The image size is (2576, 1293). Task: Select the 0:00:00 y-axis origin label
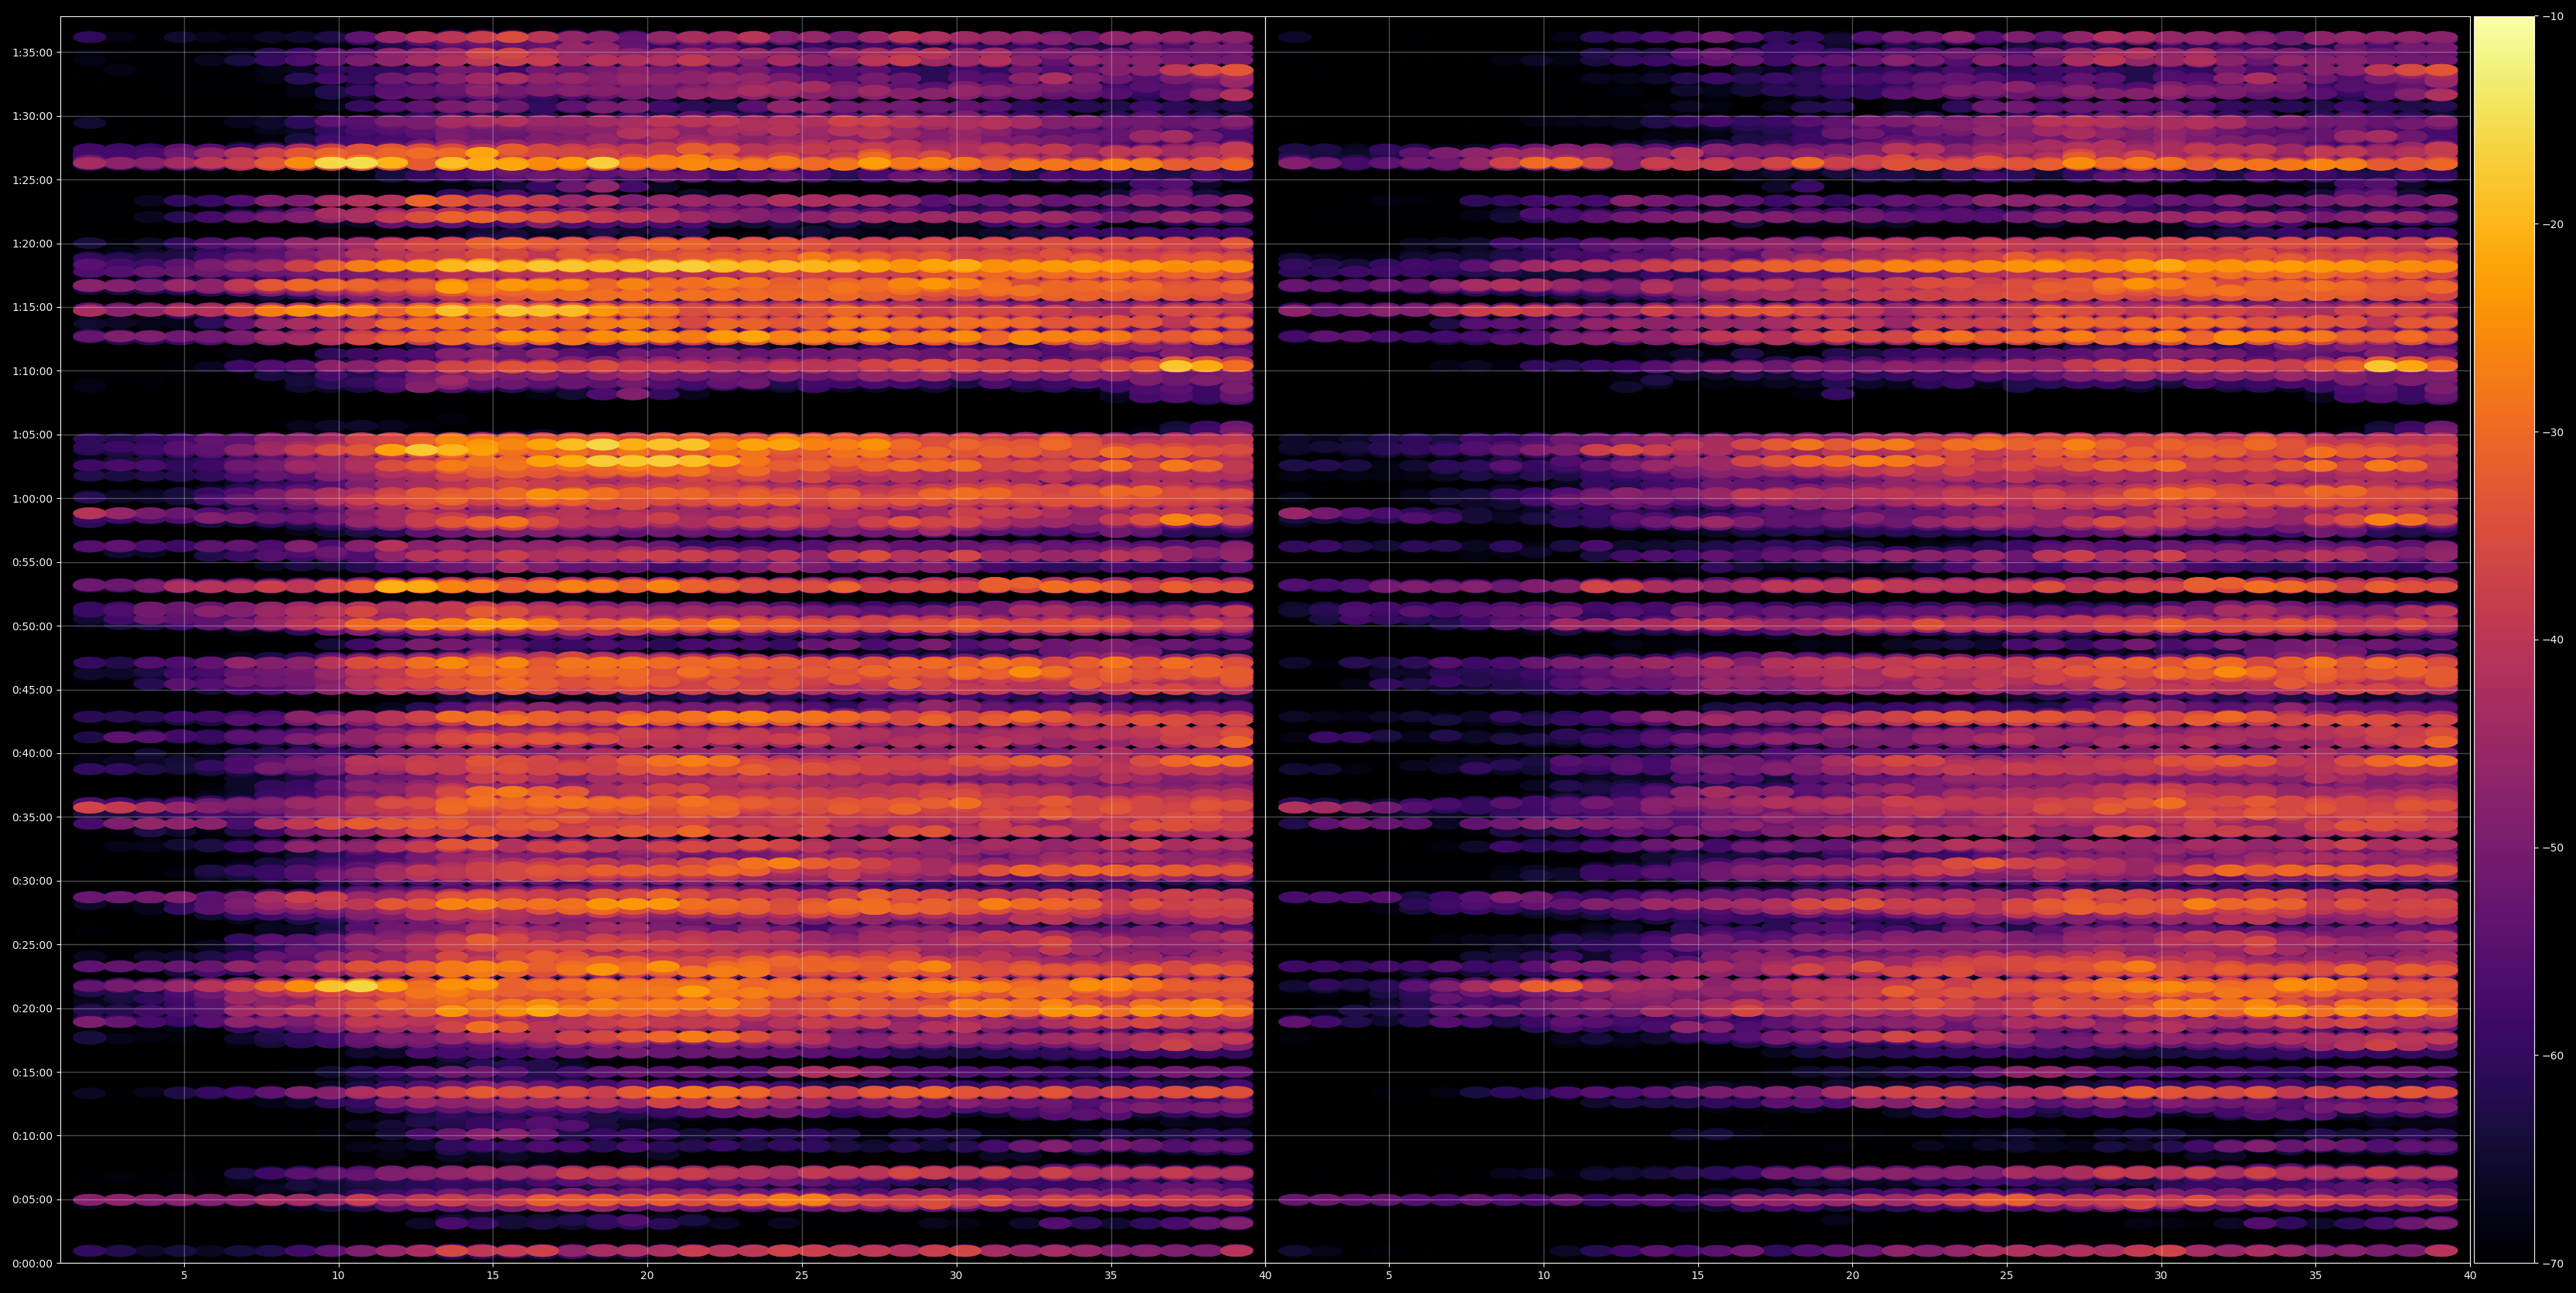coord(32,1263)
